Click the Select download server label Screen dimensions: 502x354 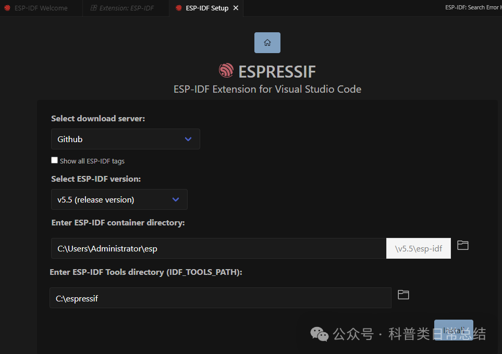tap(98, 119)
